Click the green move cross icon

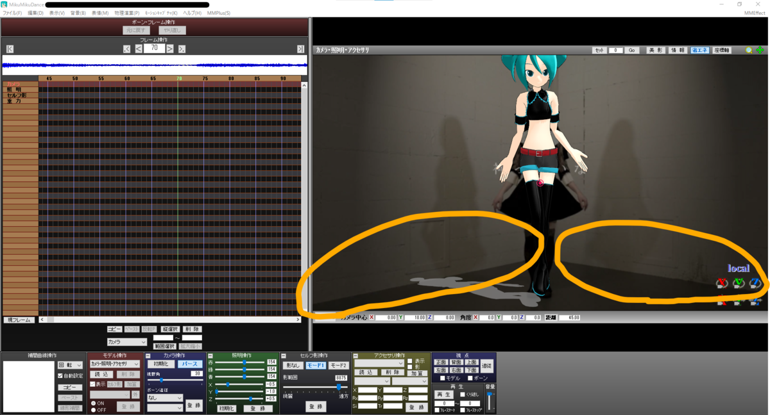pos(760,50)
